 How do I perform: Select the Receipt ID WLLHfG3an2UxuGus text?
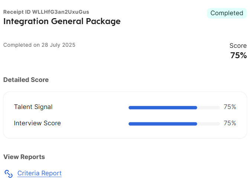point(46,12)
